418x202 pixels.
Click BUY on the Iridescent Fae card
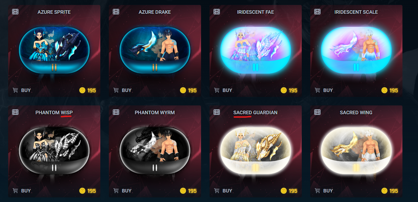(x=223, y=90)
